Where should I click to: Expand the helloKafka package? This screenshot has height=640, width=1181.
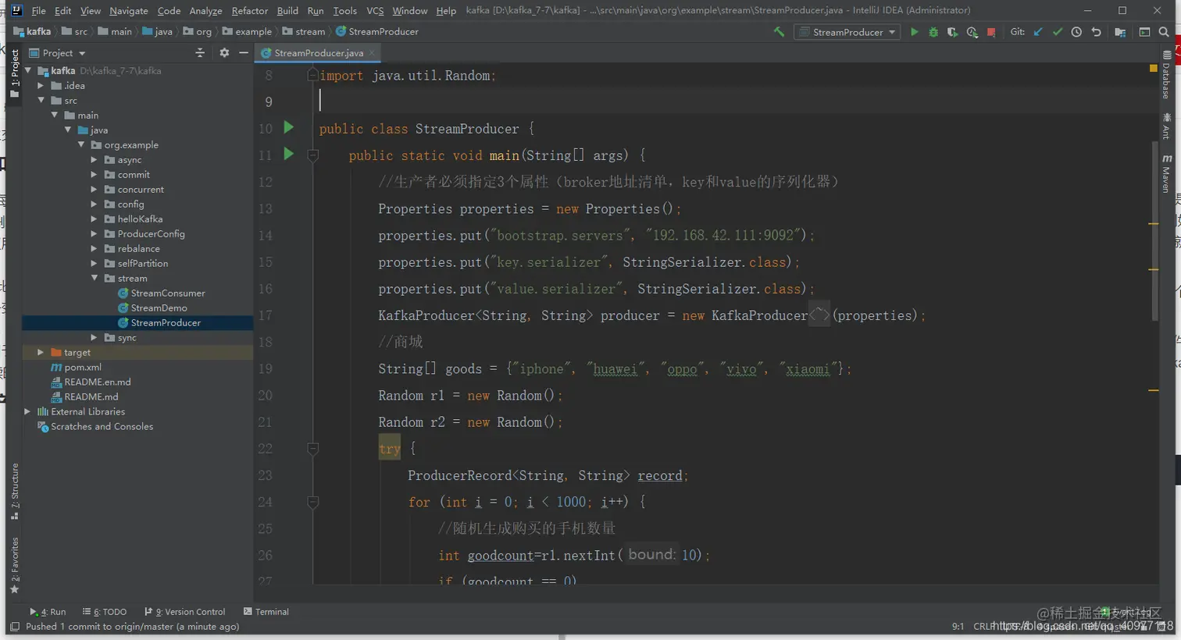click(94, 219)
